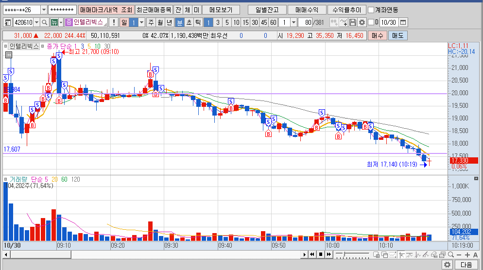
Task: Click the chart zoom magnifier icon in the bottom toolbar
Action: point(451,254)
